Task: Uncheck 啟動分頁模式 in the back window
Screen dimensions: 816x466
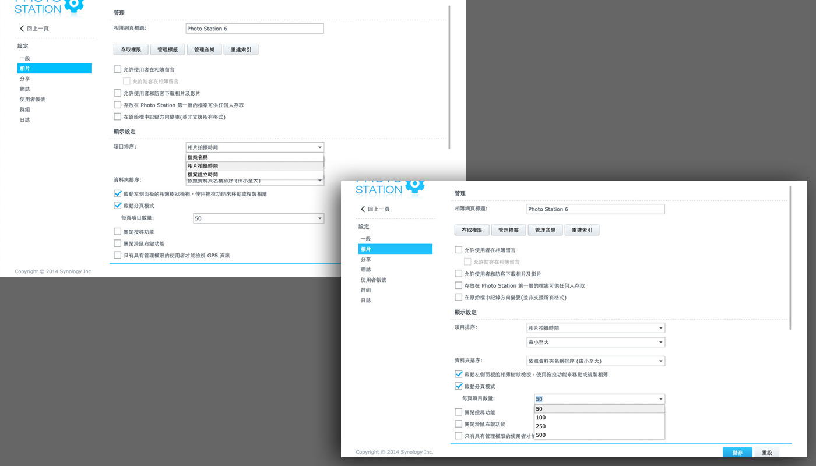Action: [x=118, y=206]
